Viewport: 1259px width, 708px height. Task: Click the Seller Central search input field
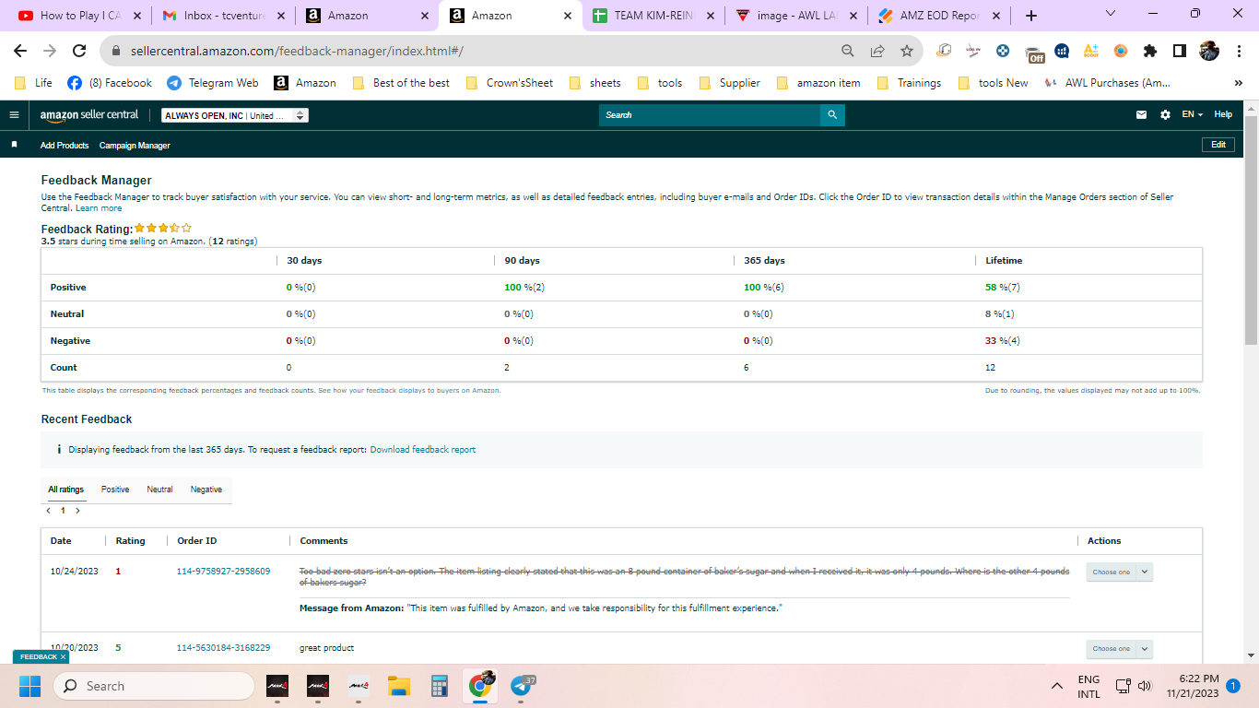[x=710, y=115]
